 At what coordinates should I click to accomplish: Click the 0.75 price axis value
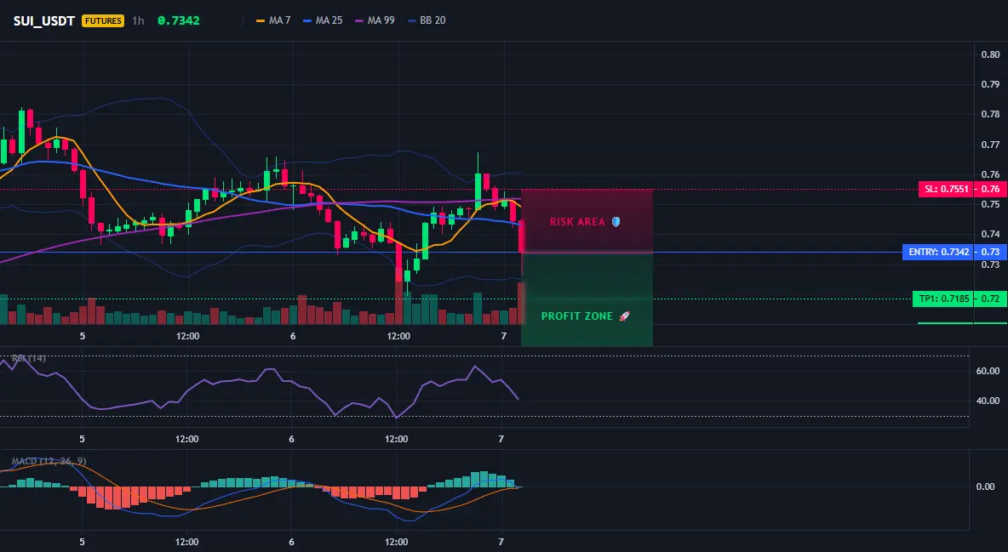click(990, 204)
